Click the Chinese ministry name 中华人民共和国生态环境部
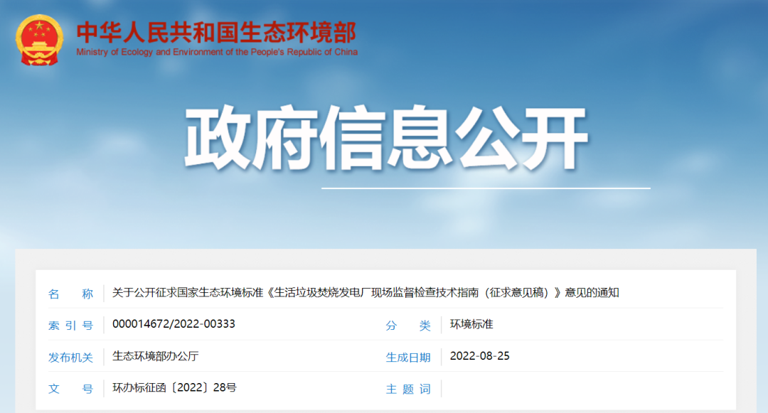The image size is (768, 413). pos(216,32)
